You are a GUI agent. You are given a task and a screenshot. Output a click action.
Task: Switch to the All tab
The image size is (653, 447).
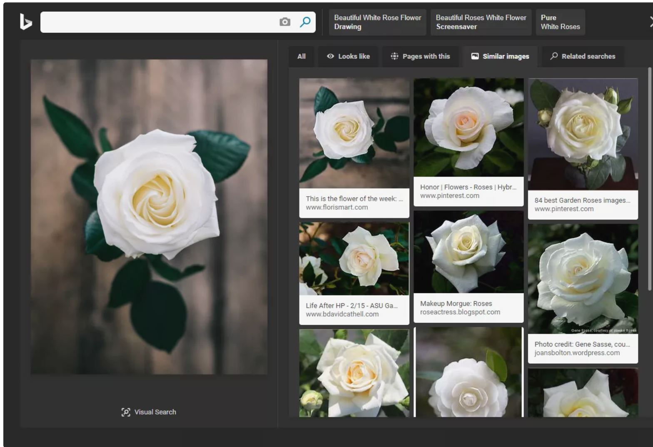click(302, 56)
